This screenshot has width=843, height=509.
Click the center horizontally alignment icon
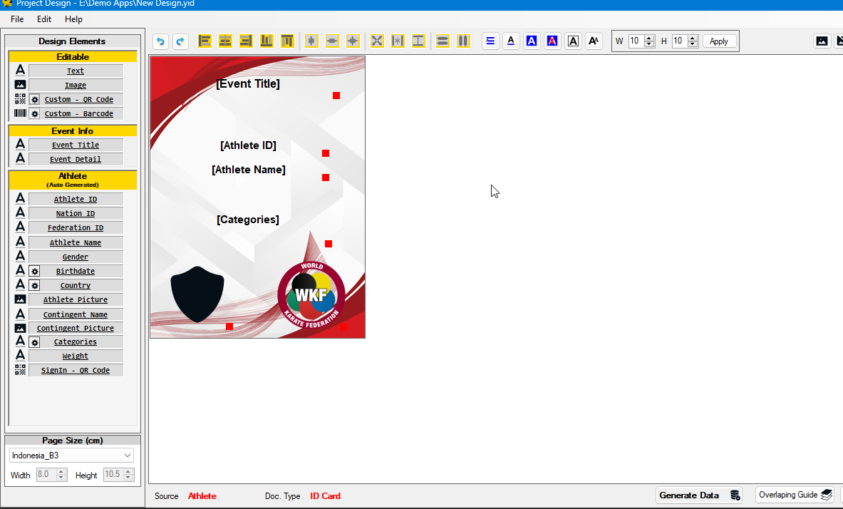point(225,41)
